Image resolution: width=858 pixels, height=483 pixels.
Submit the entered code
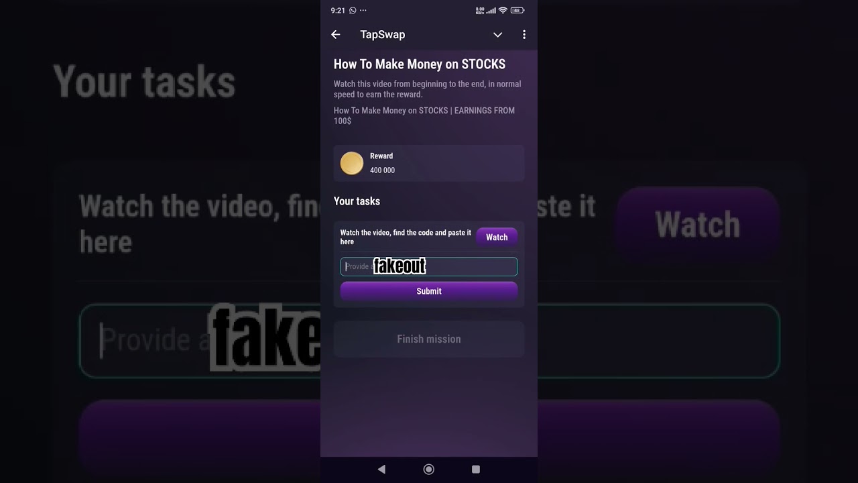click(429, 291)
